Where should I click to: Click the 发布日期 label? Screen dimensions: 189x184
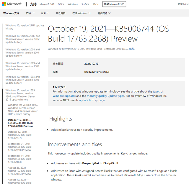[x=58, y=64]
